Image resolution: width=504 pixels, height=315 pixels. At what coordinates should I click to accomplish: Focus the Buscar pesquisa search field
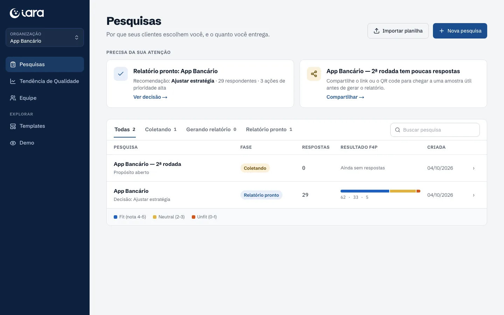435,130
